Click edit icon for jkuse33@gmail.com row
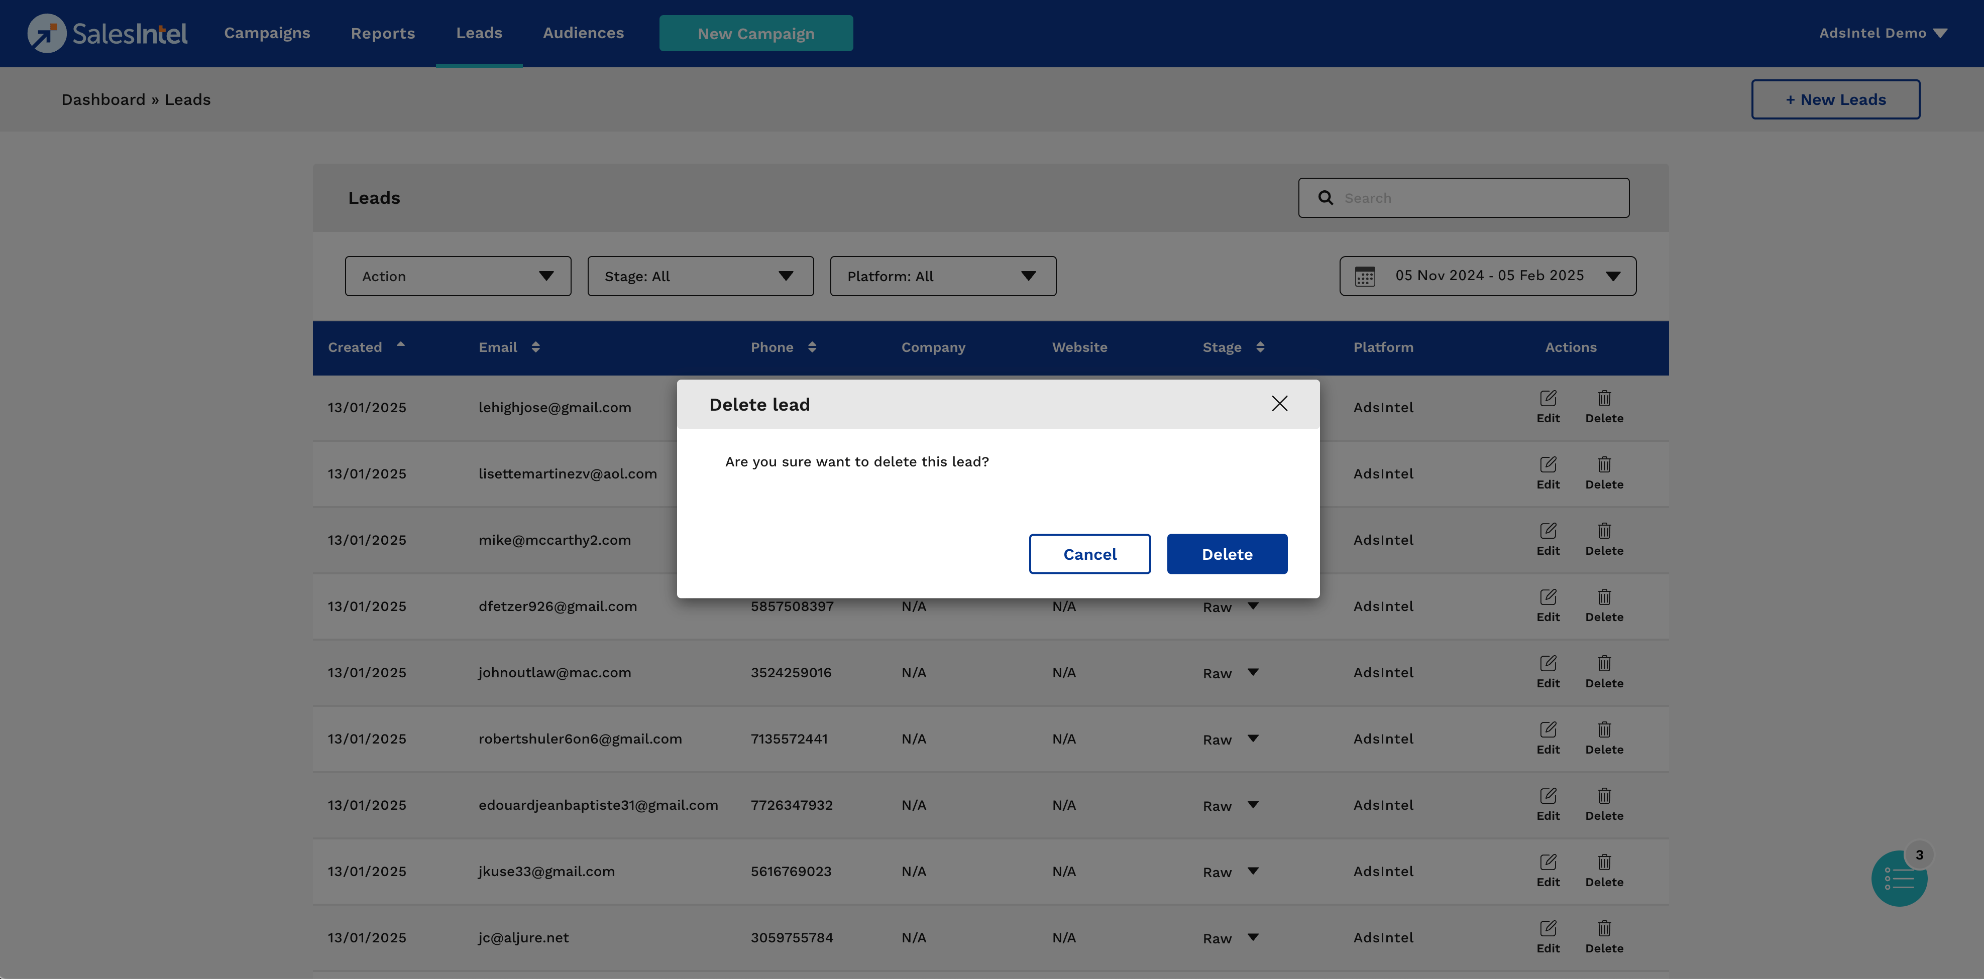 [x=1548, y=862]
